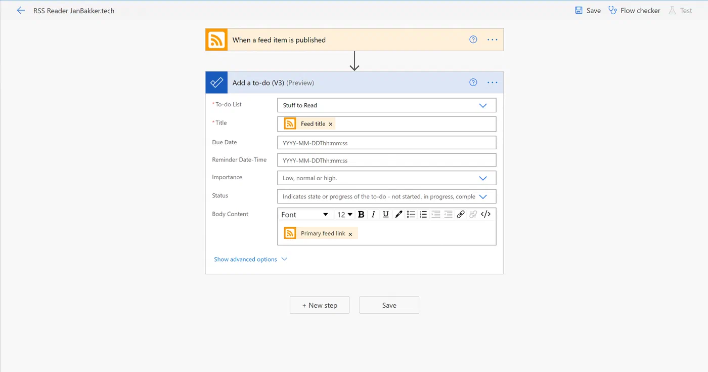Click RSS icon on feed trigger card
The image size is (708, 372).
[x=216, y=39]
